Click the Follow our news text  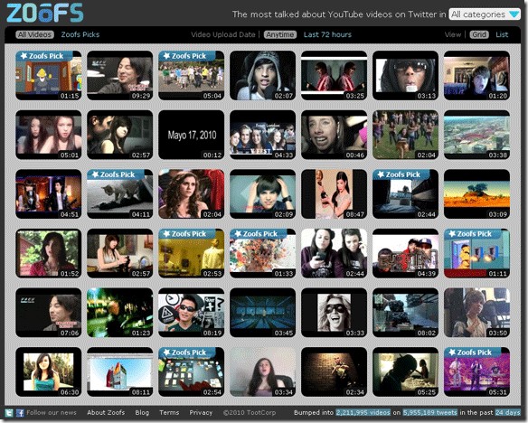point(52,412)
